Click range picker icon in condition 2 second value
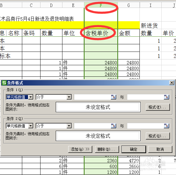 click(167, 126)
